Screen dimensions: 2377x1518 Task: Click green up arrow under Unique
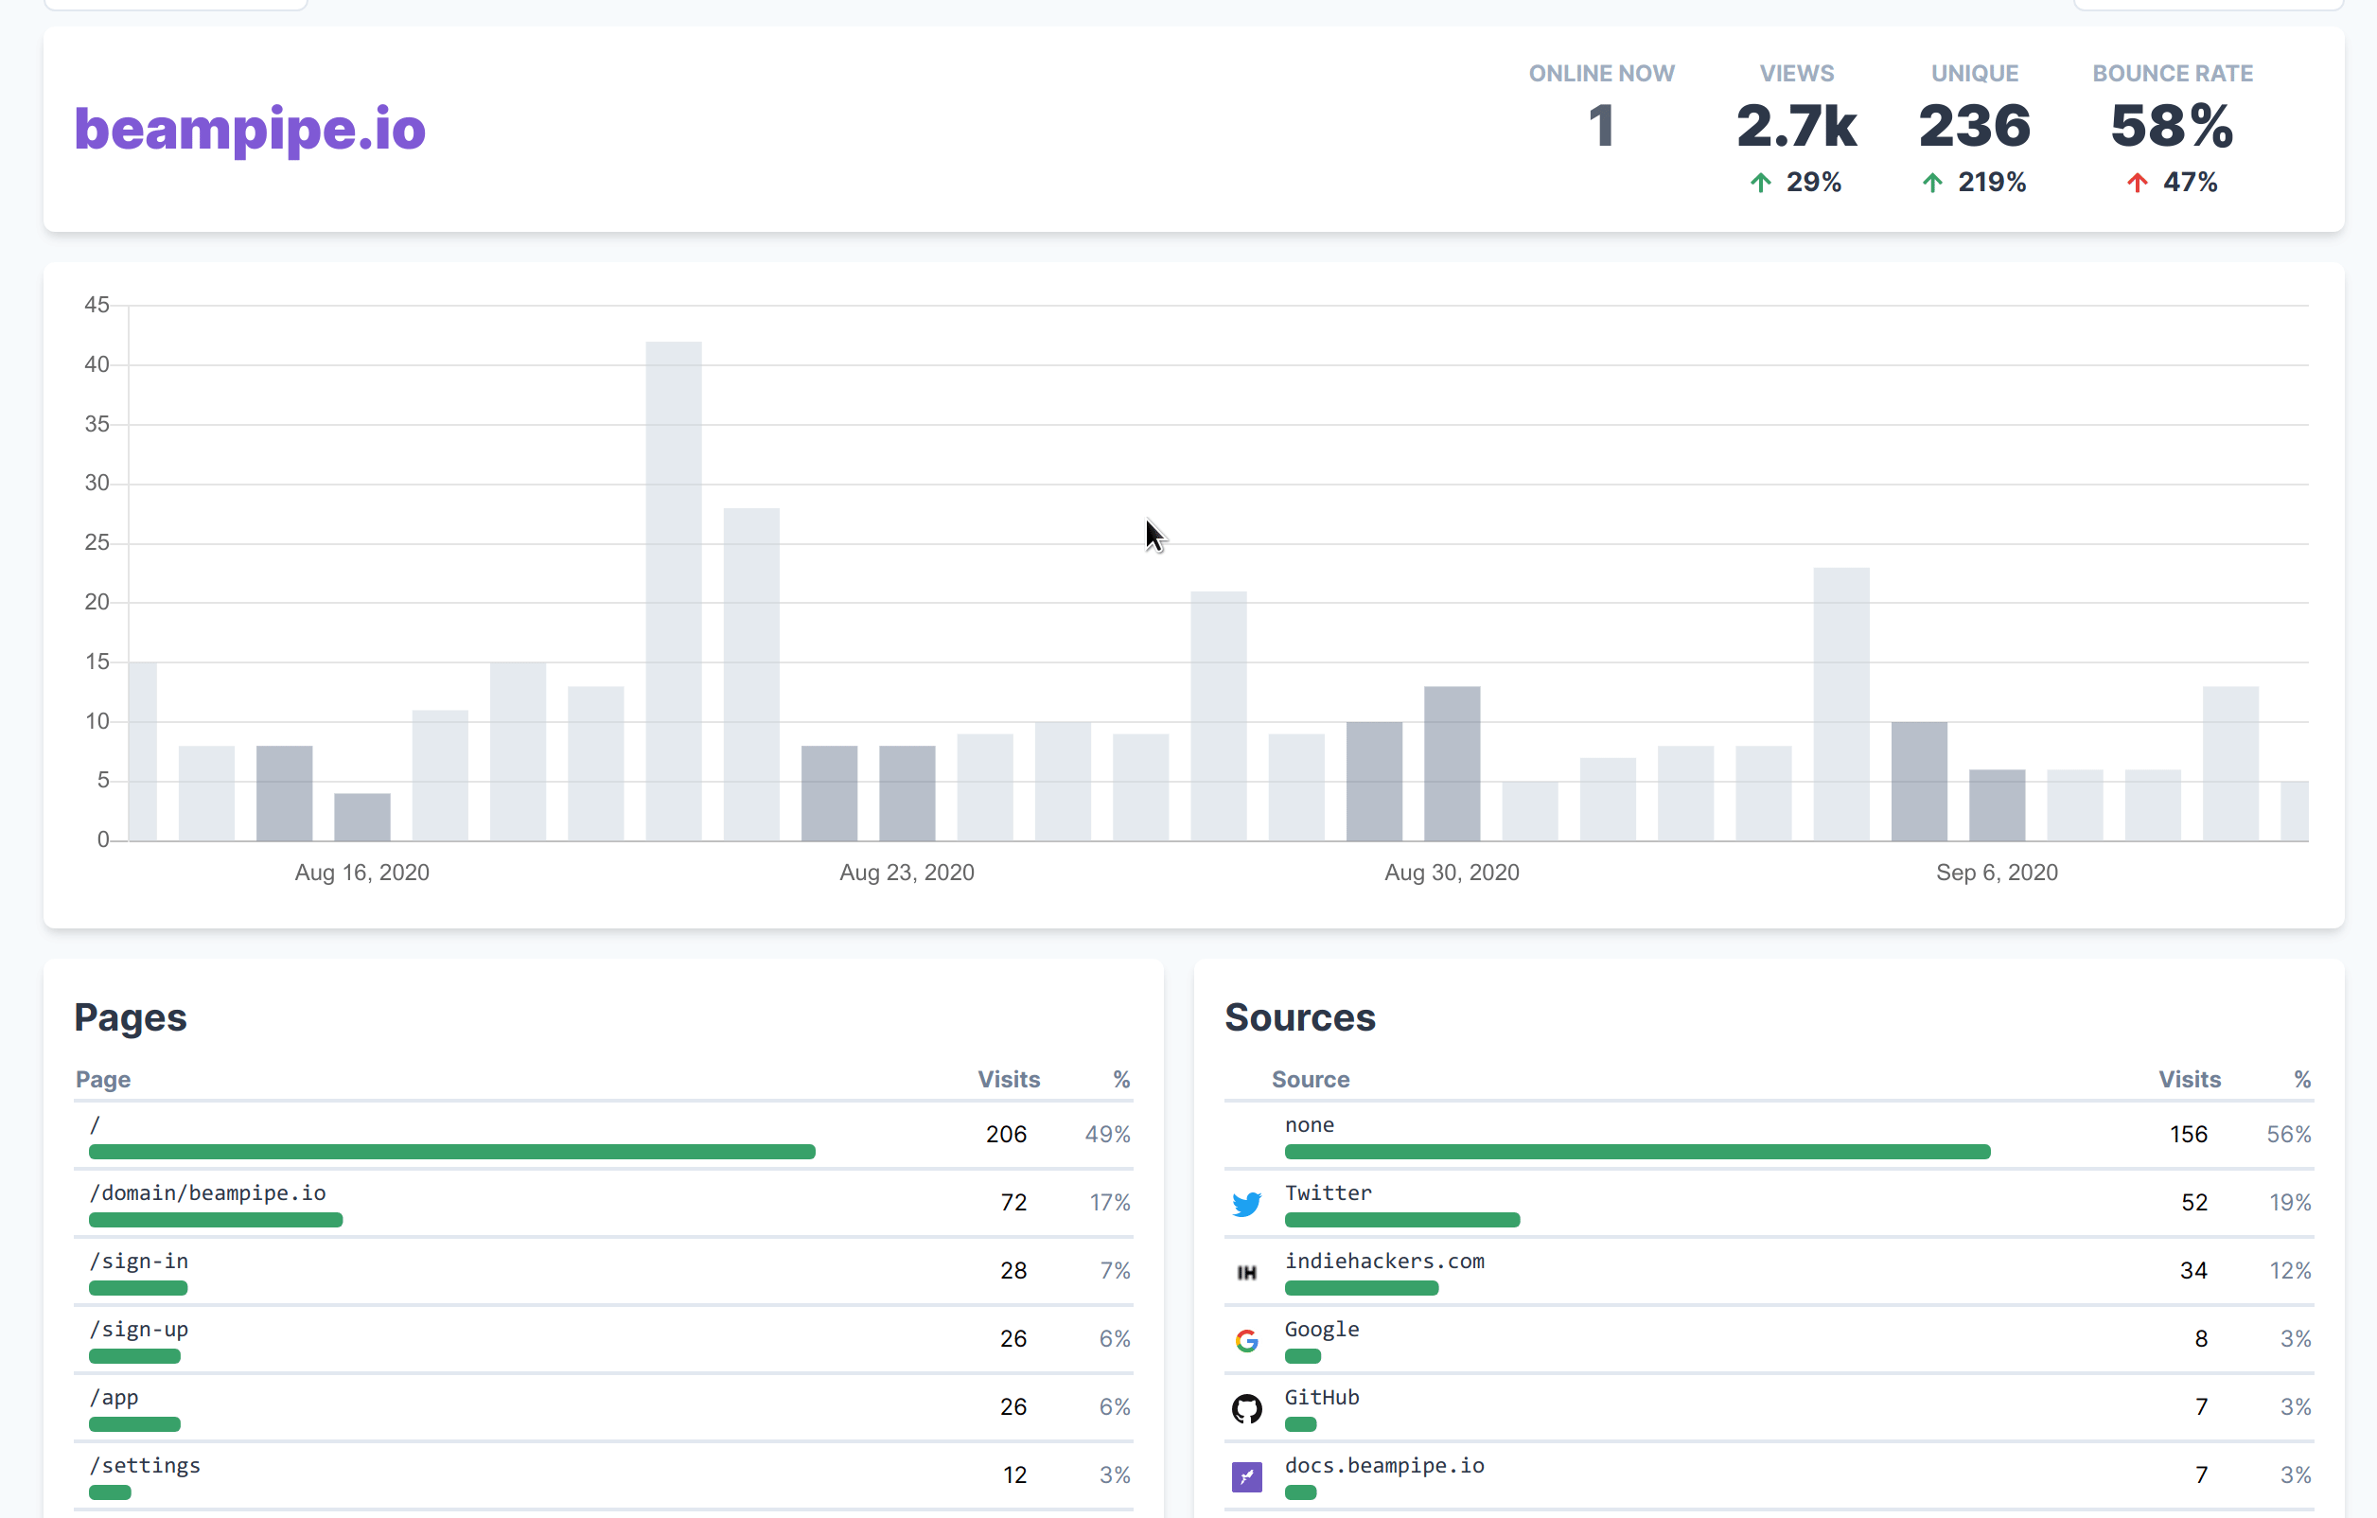(x=1932, y=183)
